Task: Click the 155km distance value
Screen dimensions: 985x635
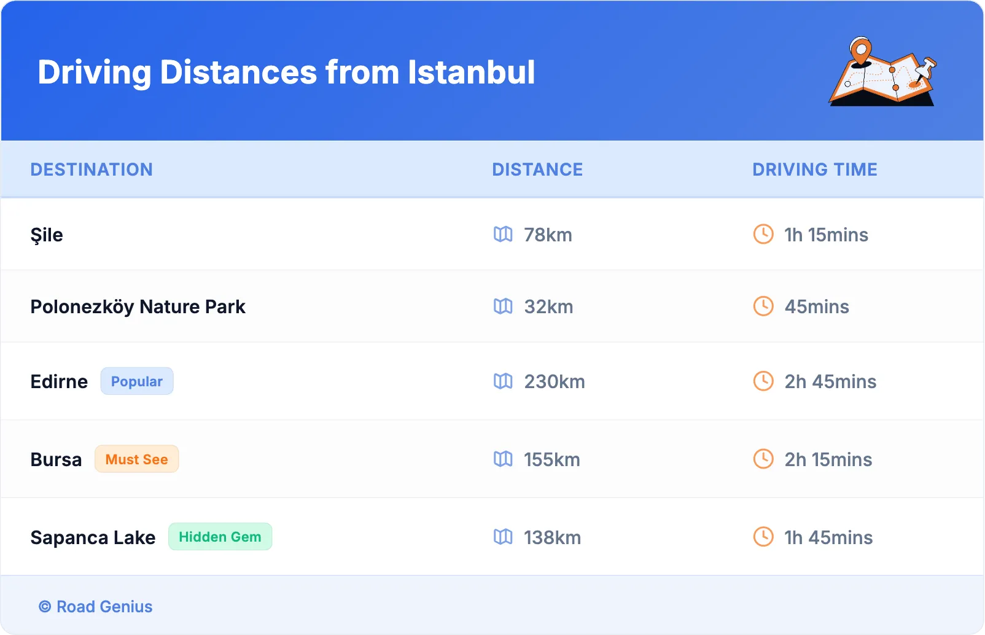Action: (552, 459)
